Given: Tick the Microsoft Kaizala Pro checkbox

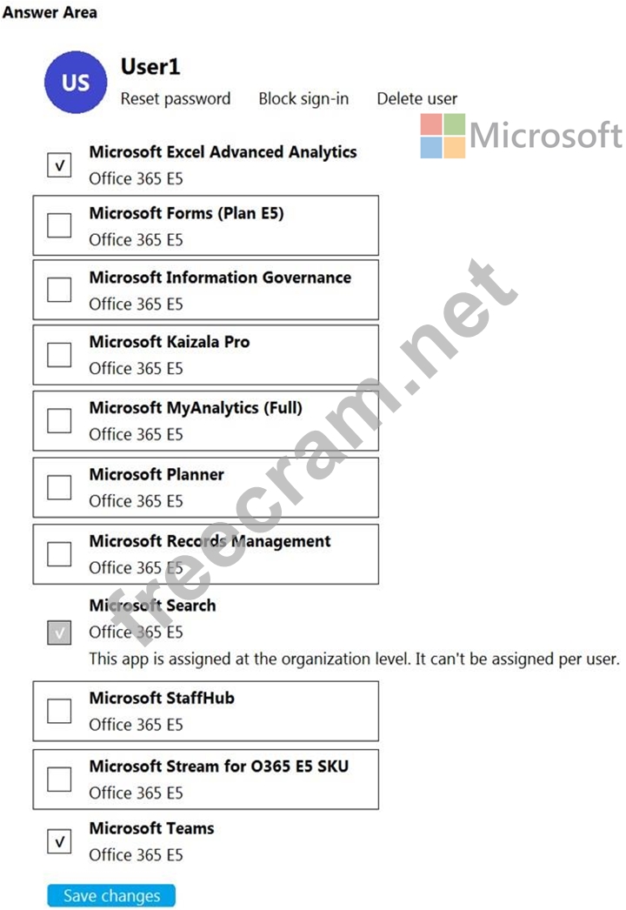Looking at the screenshot, I should click(59, 355).
